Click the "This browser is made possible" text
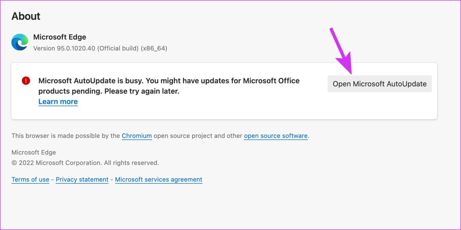The image size is (461, 230). pos(65,136)
